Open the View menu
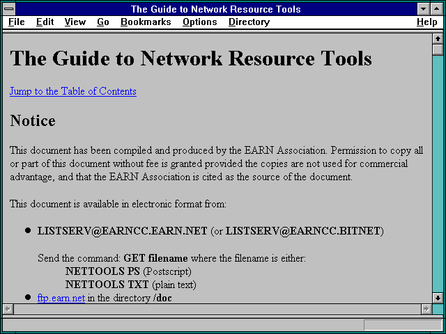446x334 pixels. click(75, 22)
